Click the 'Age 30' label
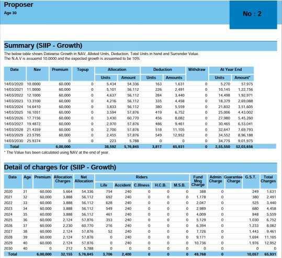Screen dimensions: 282x258 click(x=10, y=13)
